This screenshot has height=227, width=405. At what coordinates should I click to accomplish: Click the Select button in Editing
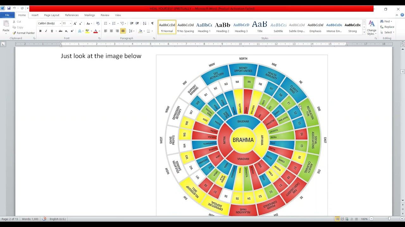(387, 32)
